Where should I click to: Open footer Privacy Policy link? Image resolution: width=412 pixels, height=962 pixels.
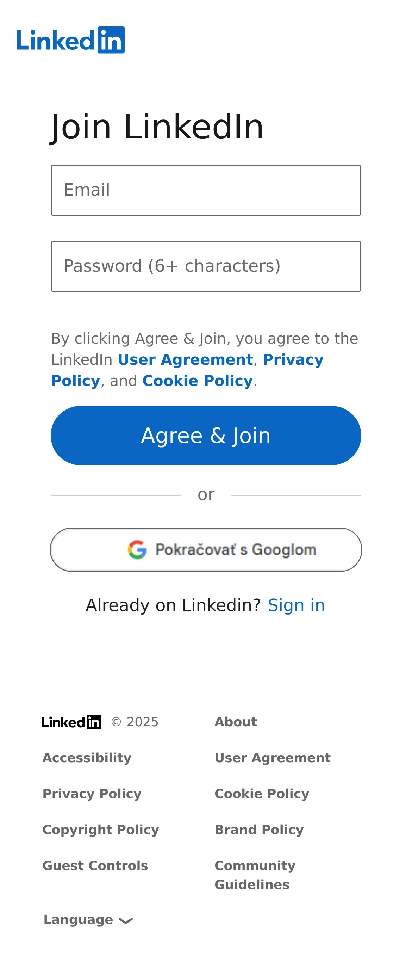pos(92,794)
